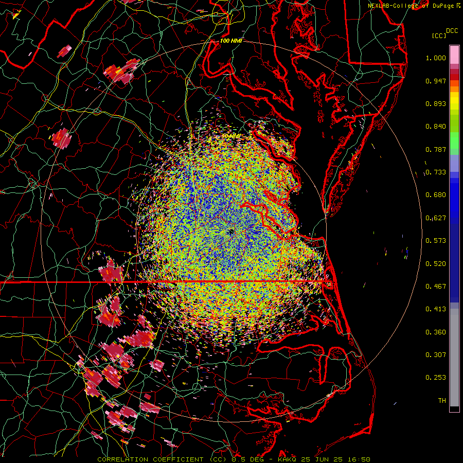This screenshot has height=463, width=463.
Task: Click the 100 NMI range ring label
Action: [231, 41]
